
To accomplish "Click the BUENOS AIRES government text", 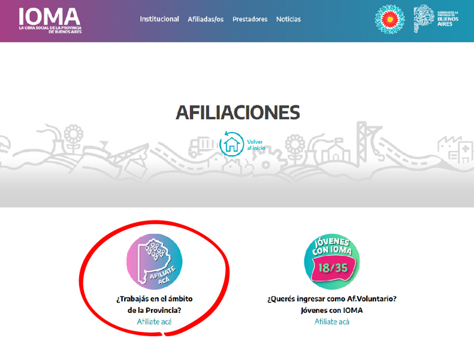I will (x=448, y=22).
